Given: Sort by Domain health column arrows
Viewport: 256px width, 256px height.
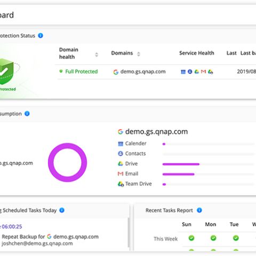Looking at the screenshot, I should click(x=97, y=54).
